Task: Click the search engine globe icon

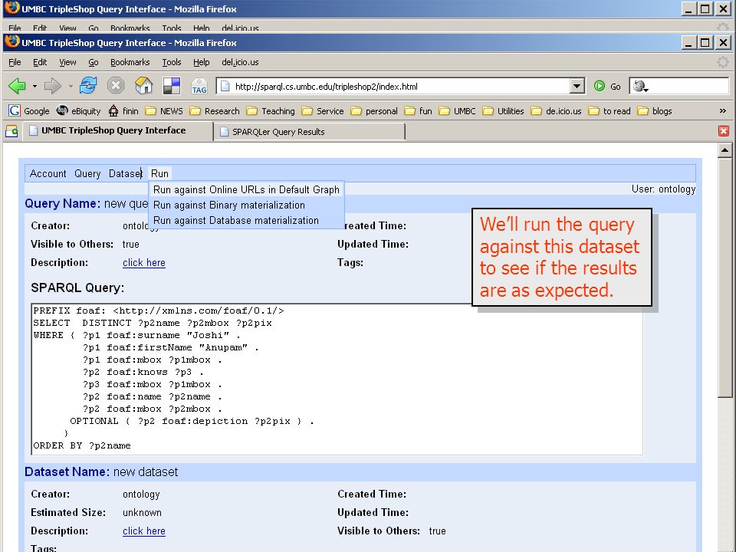Action: pos(639,86)
